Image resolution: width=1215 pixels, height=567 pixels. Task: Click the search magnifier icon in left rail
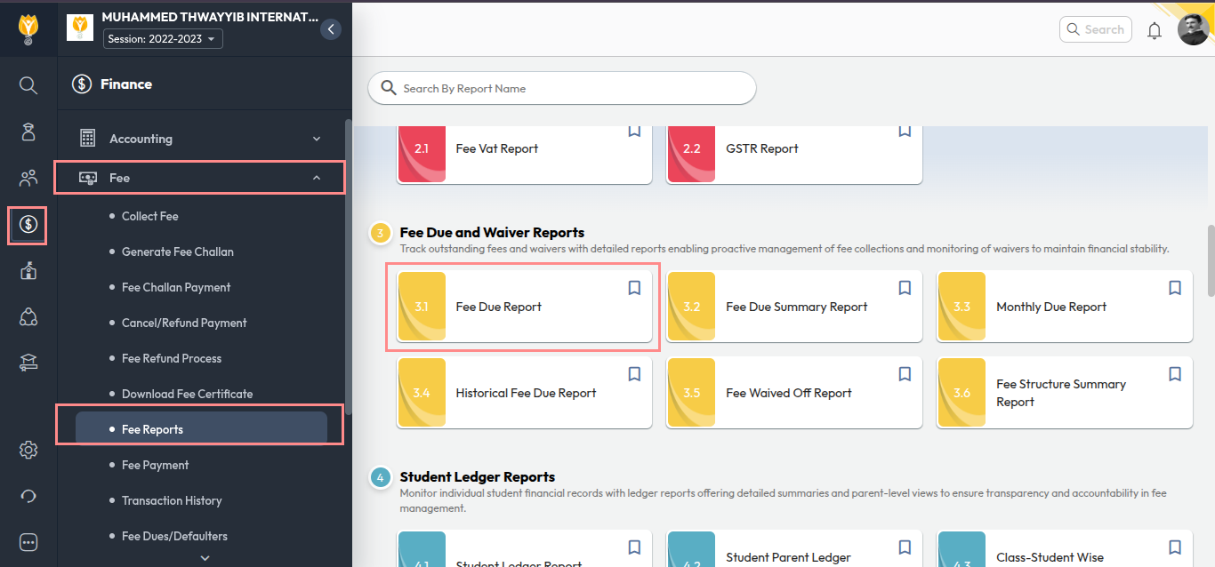(x=28, y=85)
